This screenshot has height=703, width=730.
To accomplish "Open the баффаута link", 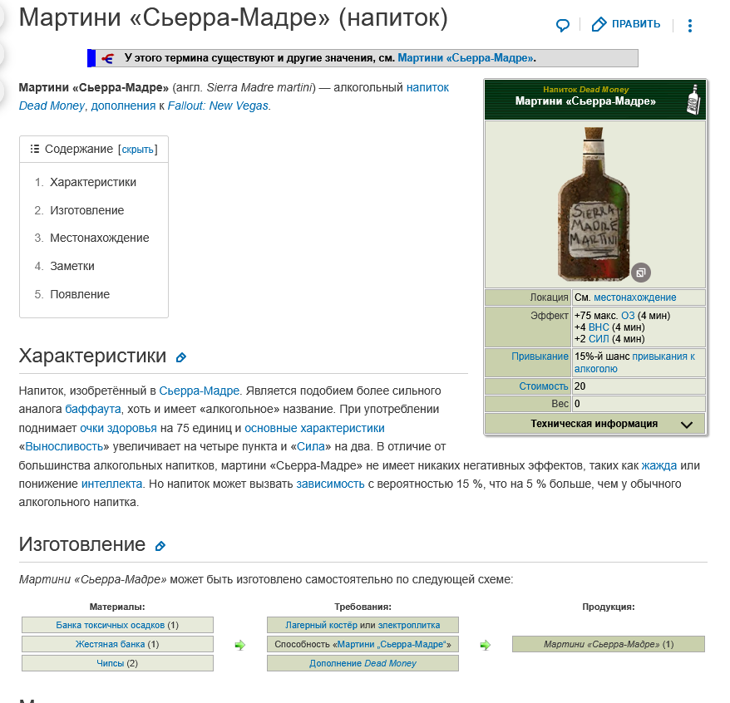I will (x=92, y=409).
